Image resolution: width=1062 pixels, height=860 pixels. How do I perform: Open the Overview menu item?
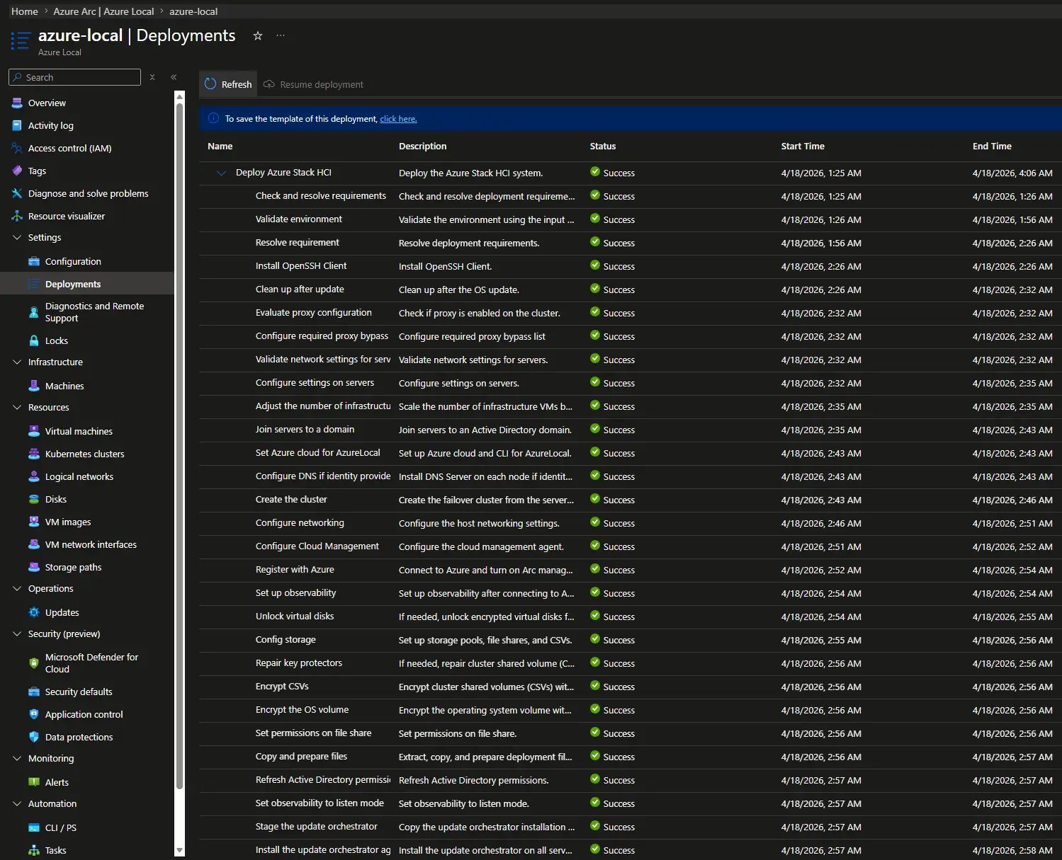(x=47, y=103)
